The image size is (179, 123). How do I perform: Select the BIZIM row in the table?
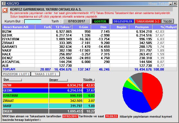pos(89,31)
